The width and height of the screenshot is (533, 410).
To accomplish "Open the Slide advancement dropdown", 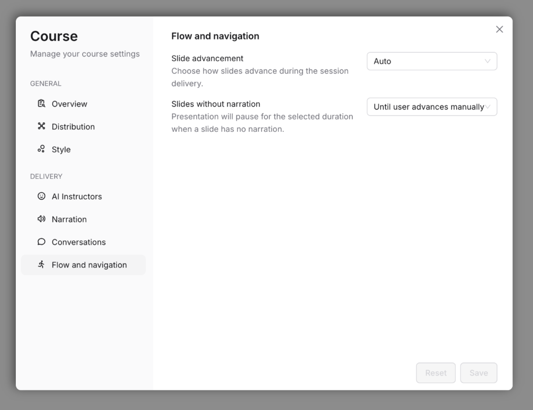I will (x=432, y=61).
